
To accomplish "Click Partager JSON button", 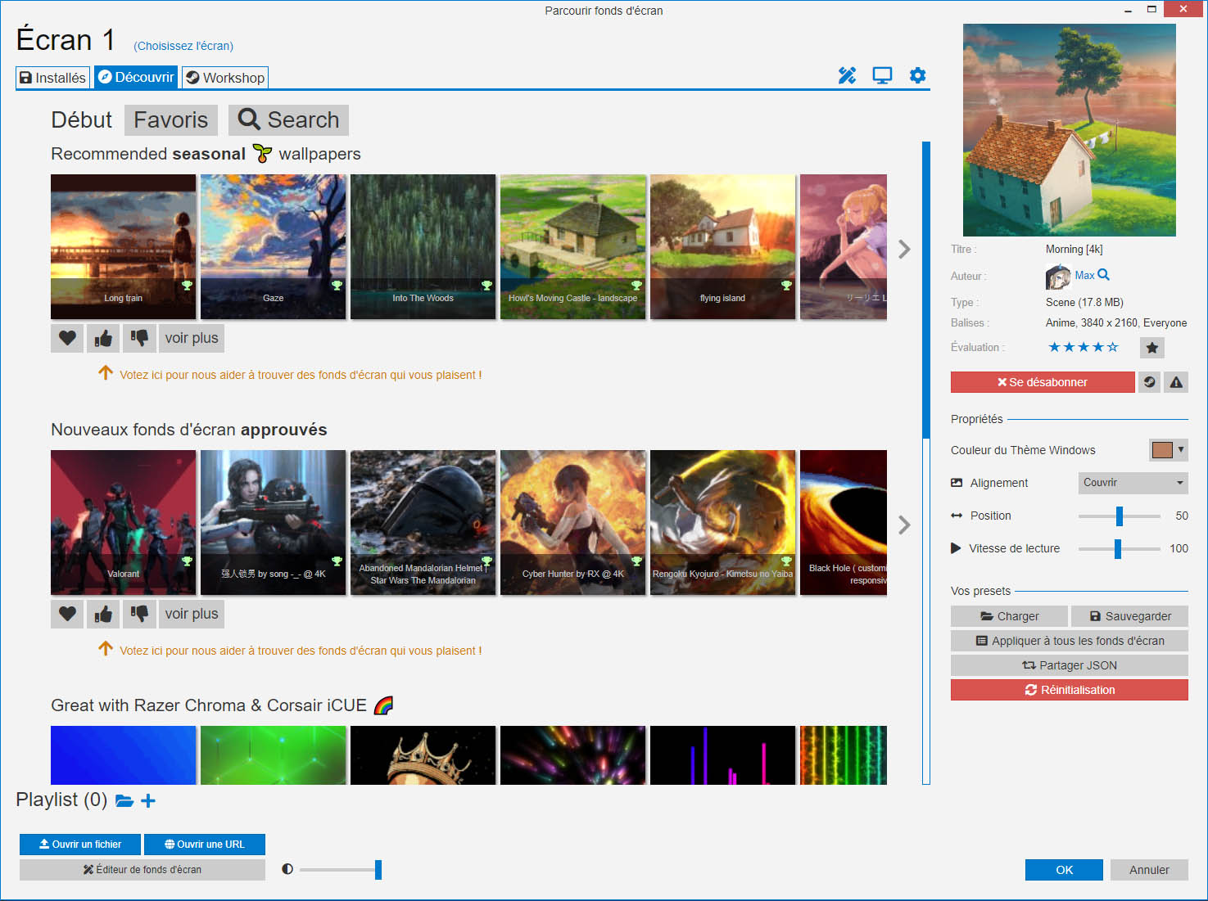I will click(x=1070, y=665).
